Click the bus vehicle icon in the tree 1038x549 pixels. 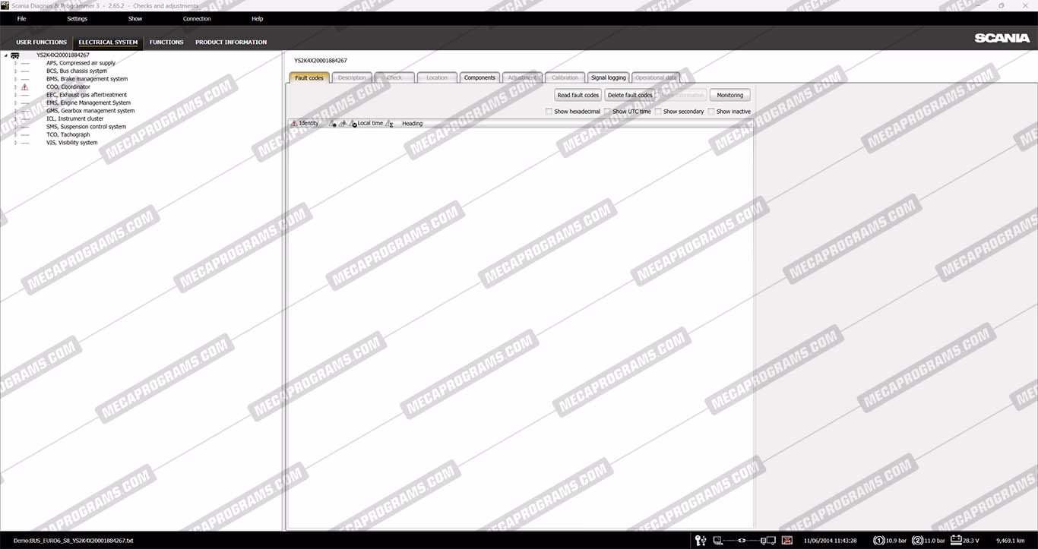tap(15, 55)
